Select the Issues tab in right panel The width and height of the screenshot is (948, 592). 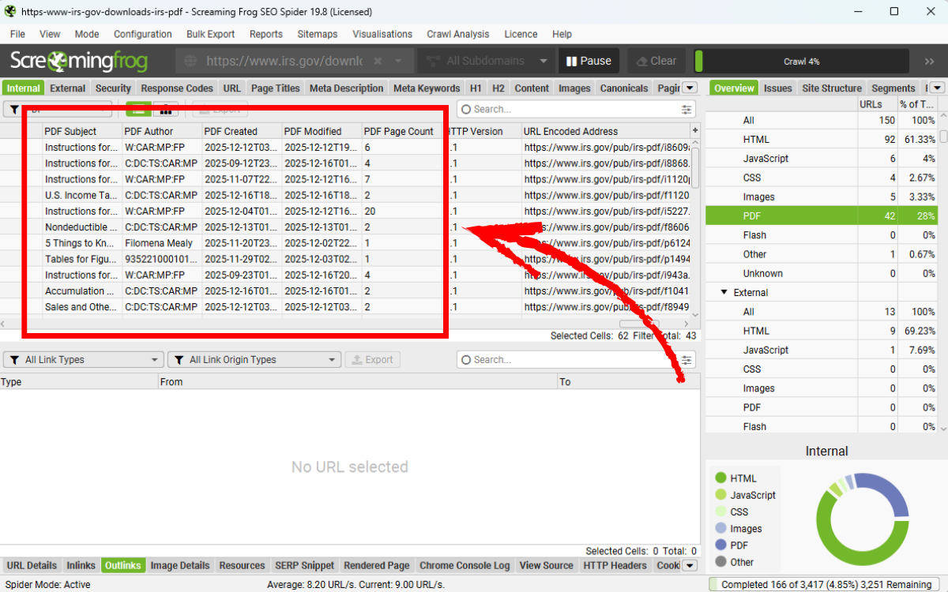coord(777,88)
